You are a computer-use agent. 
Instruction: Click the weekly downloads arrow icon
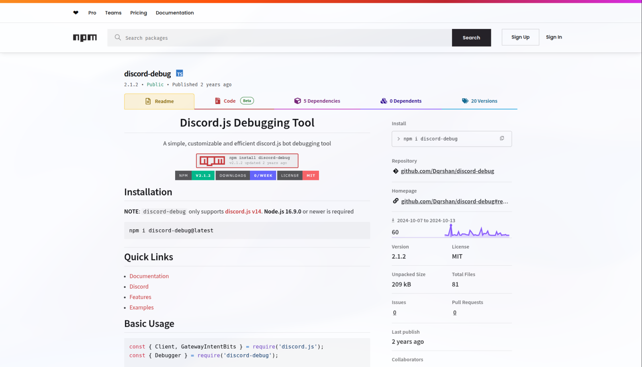[393, 220]
